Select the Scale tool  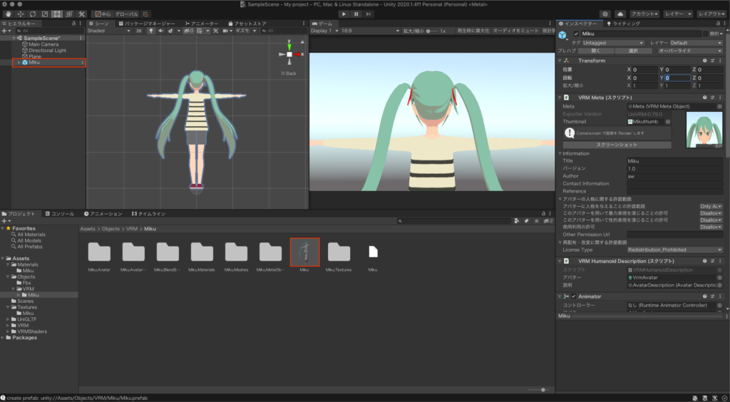[x=44, y=14]
